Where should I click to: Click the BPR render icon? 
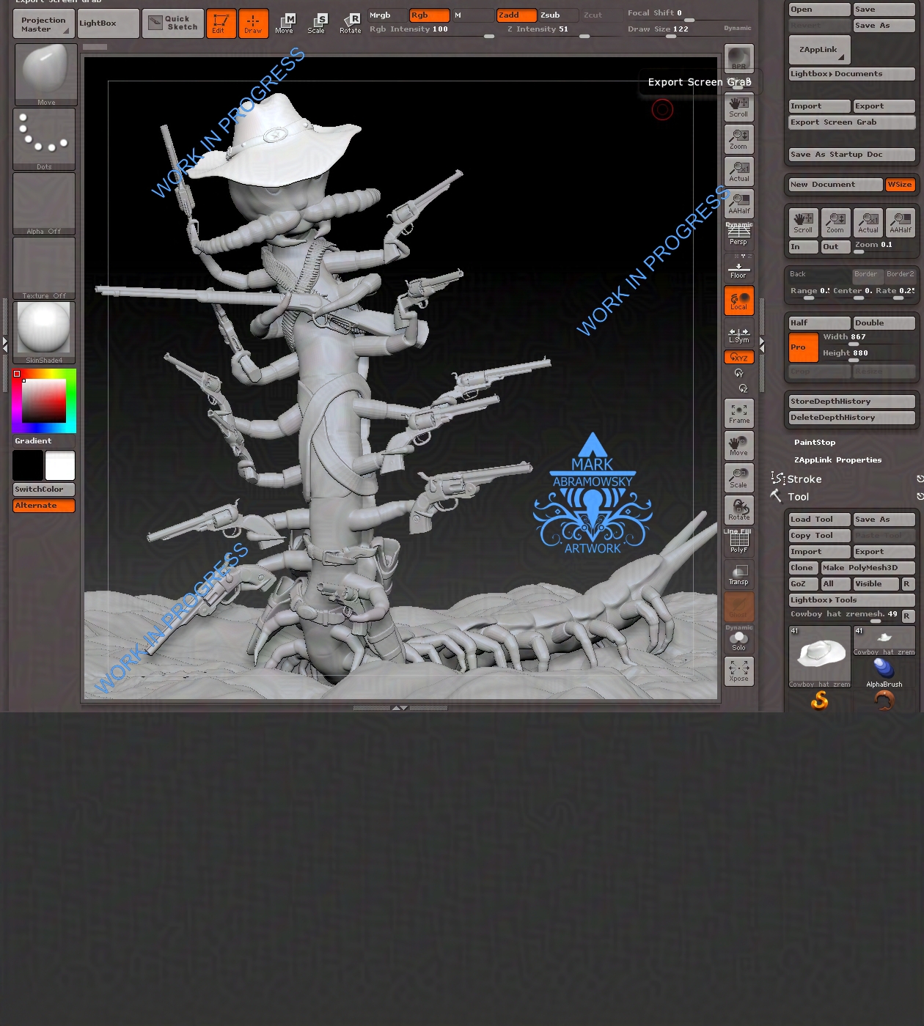pos(738,57)
